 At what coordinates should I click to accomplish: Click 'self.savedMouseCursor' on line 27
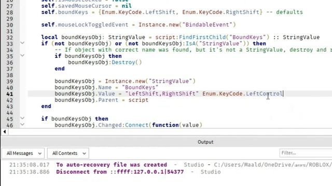coord(76,6)
